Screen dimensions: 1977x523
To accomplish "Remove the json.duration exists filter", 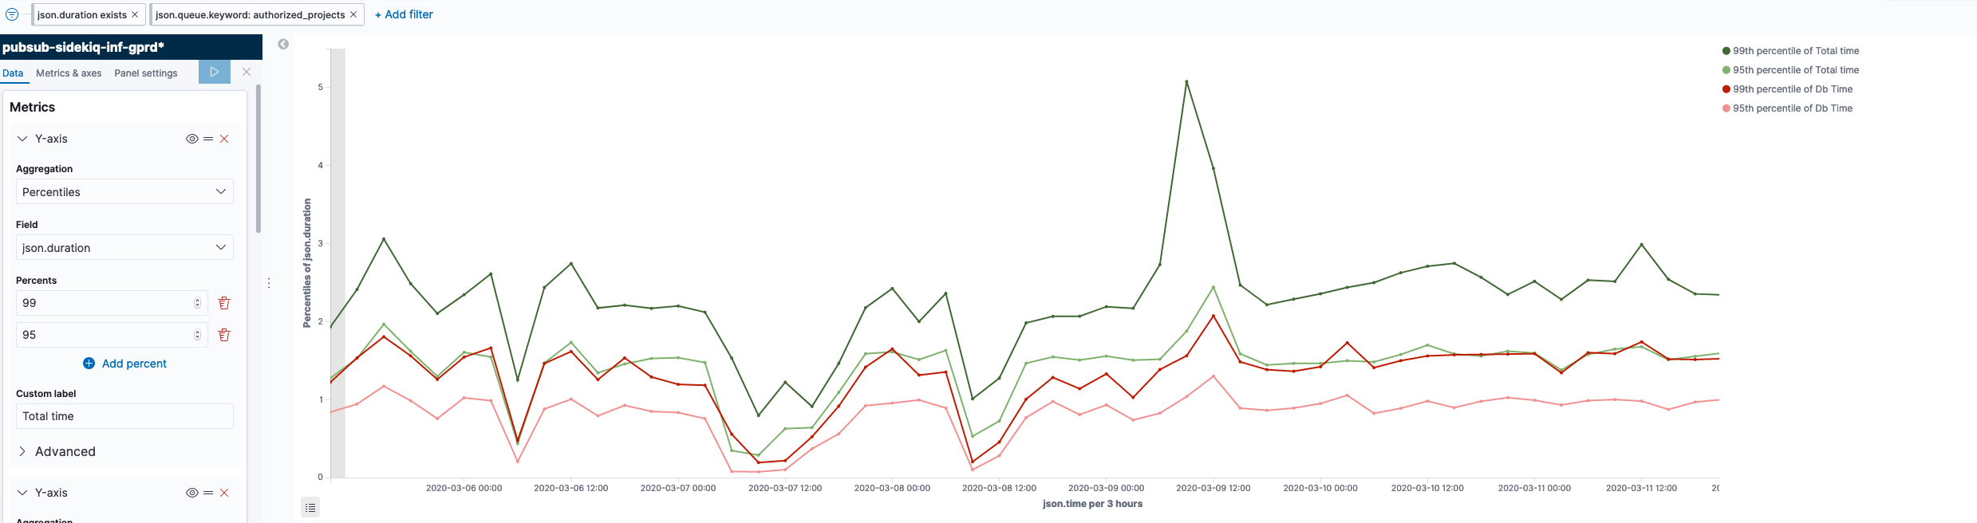I will [135, 14].
